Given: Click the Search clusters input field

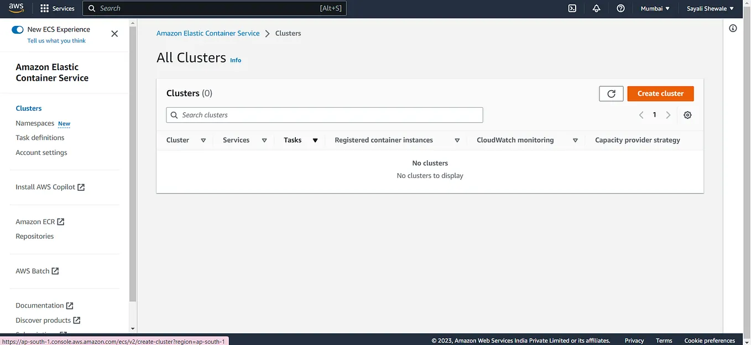Looking at the screenshot, I should 324,114.
